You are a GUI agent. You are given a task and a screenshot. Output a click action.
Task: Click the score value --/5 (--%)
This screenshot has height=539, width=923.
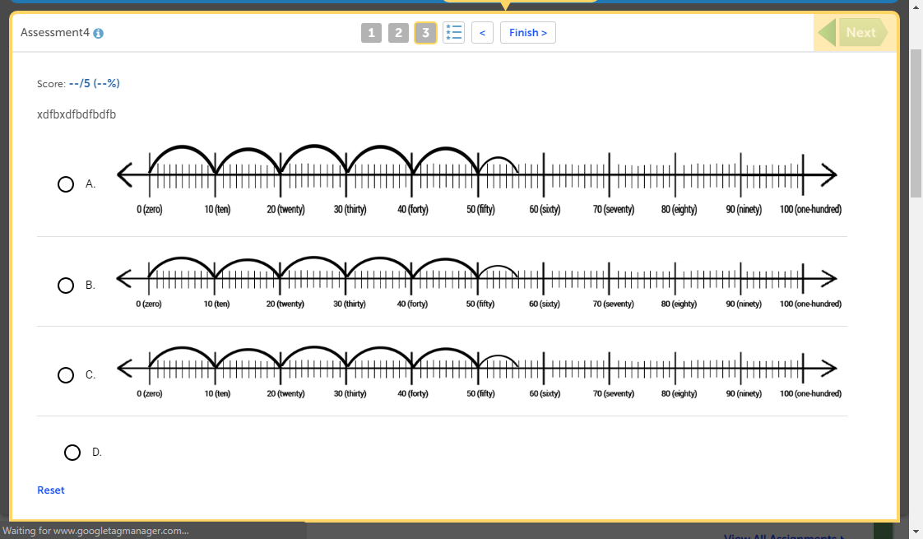coord(94,83)
